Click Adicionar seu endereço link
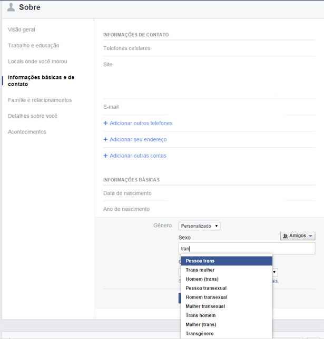Screen dimensions: 324x339 (x=138, y=139)
